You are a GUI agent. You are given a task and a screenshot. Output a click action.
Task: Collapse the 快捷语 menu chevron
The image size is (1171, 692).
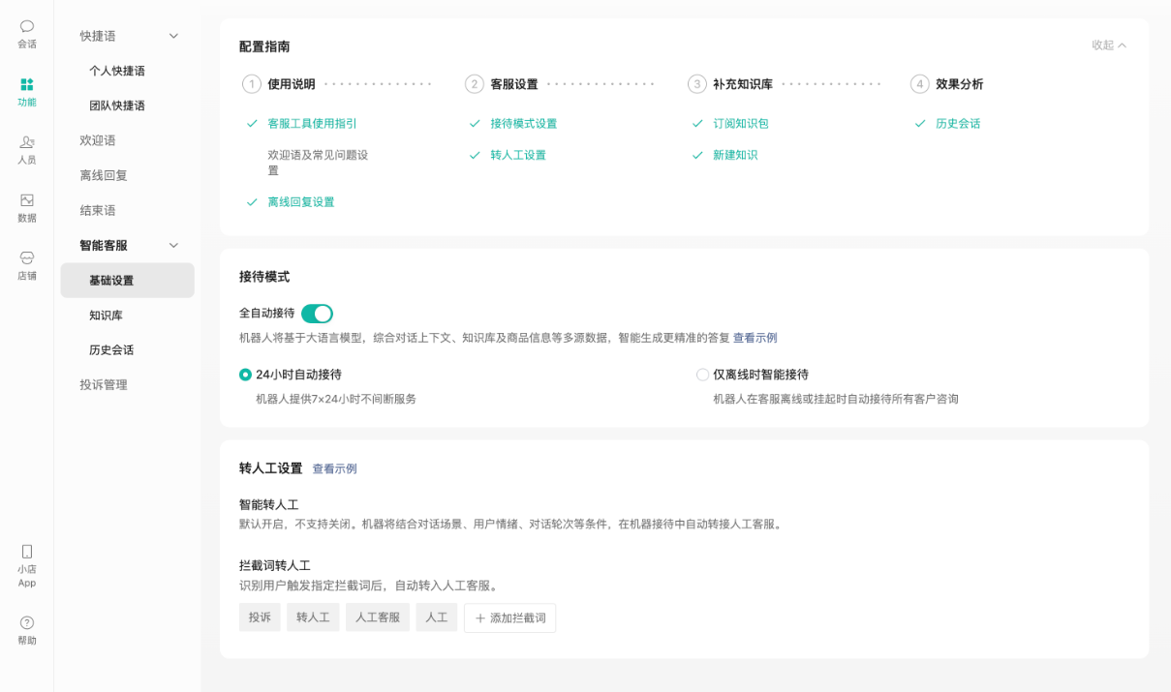[174, 36]
